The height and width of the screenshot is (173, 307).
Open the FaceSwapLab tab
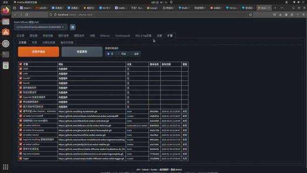122,36
